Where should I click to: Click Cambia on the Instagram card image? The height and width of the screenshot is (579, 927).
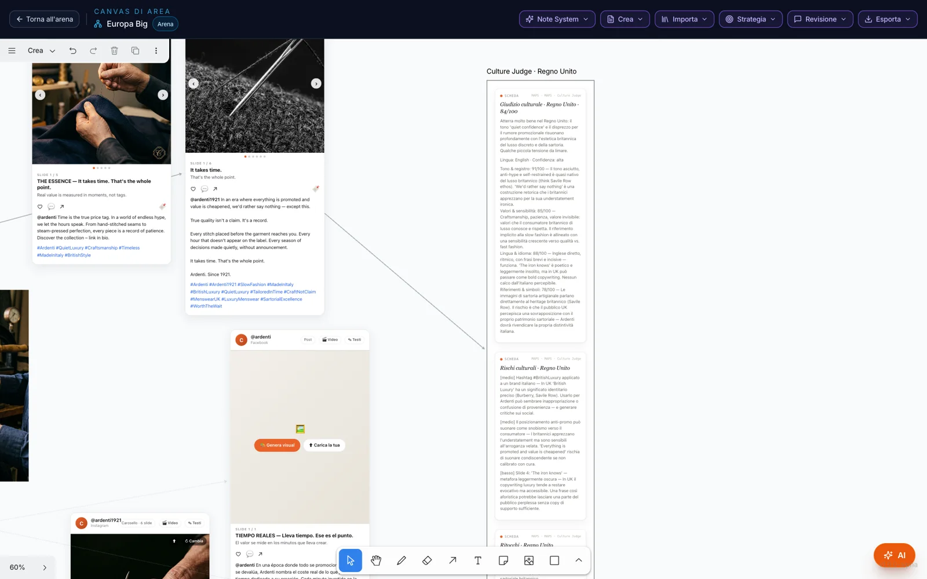[194, 541]
